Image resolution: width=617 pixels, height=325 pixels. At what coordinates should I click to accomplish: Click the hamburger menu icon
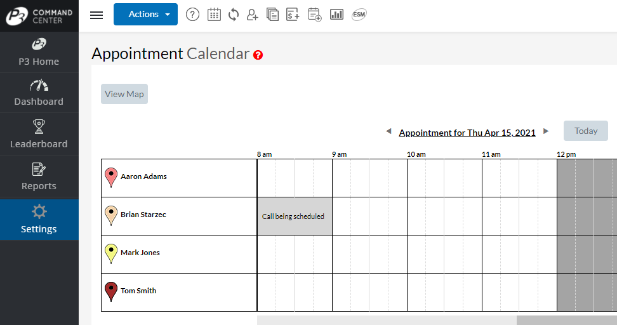96,15
